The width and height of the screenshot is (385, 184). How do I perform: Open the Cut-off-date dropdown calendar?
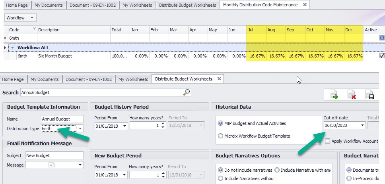click(x=362, y=125)
